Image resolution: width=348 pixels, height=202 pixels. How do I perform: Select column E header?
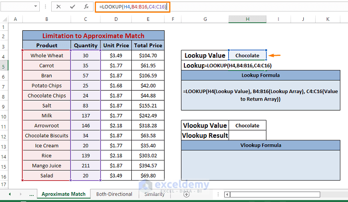tap(148, 19)
